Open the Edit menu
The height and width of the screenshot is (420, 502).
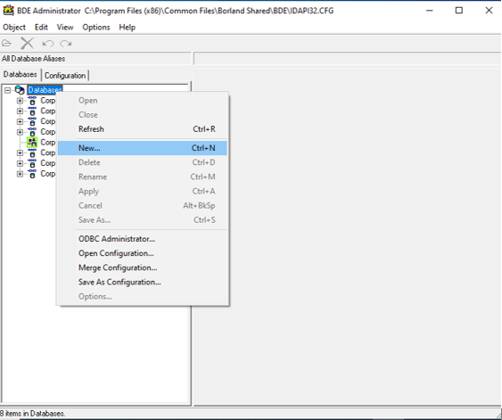[41, 28]
